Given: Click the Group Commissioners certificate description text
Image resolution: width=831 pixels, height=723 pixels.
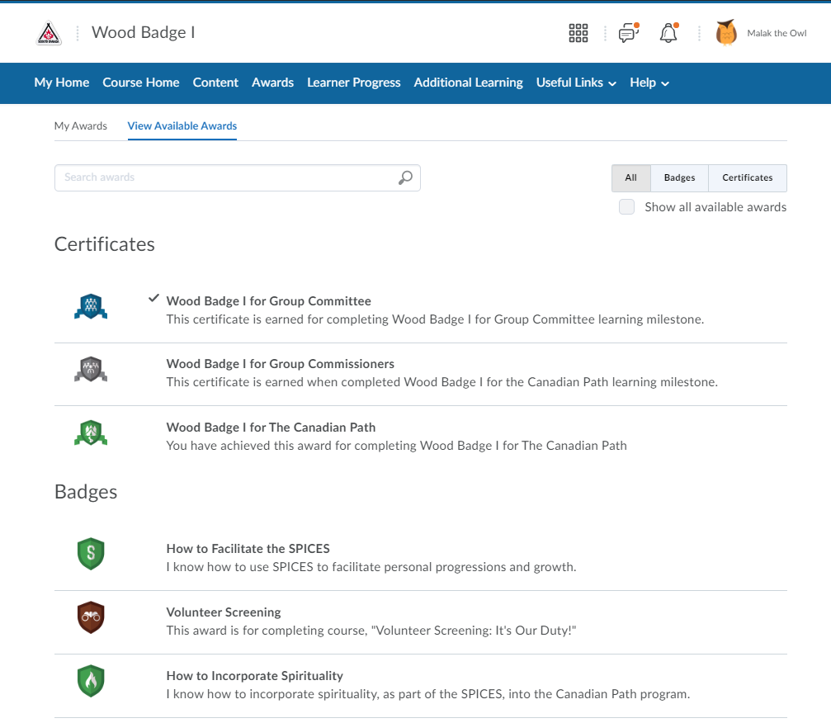Looking at the screenshot, I should (x=442, y=382).
